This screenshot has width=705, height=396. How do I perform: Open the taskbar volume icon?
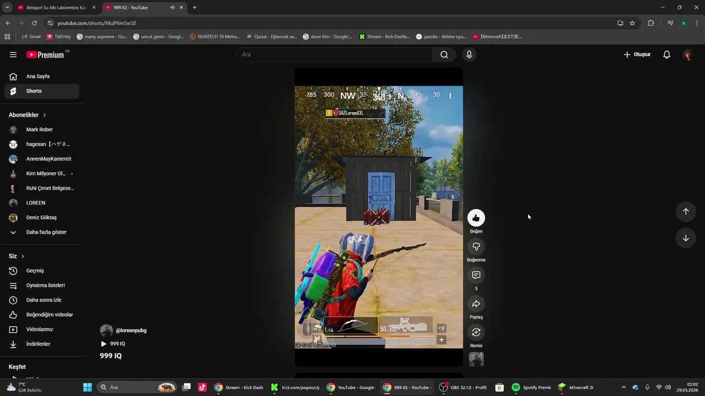click(x=668, y=387)
